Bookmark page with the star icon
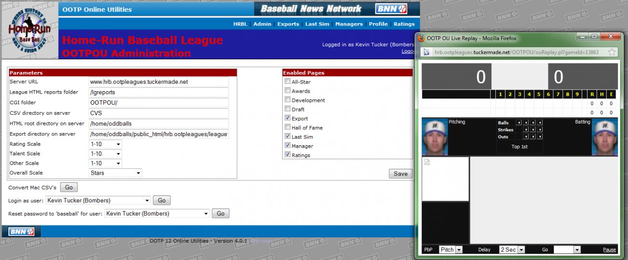Screen dimensions: 628x260 [612, 52]
